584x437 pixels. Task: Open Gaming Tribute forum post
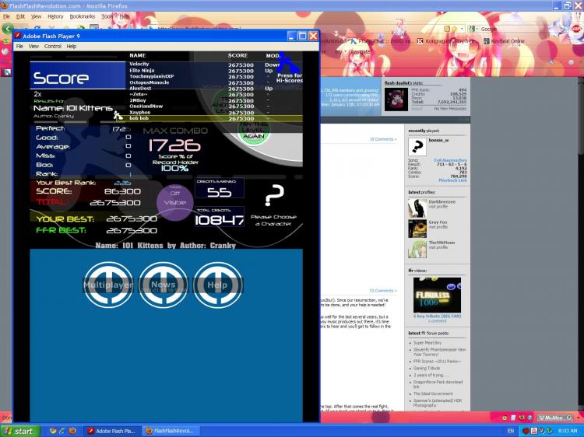tap(427, 369)
